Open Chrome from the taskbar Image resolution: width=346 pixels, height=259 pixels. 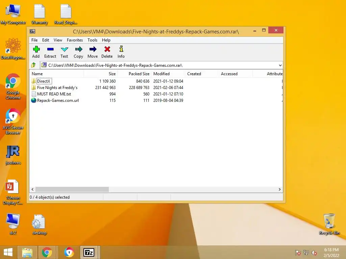[x=47, y=252]
